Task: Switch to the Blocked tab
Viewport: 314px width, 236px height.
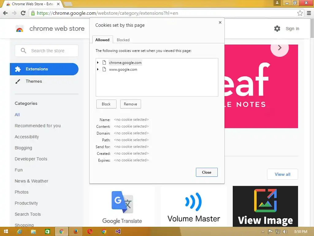Action: click(x=123, y=40)
